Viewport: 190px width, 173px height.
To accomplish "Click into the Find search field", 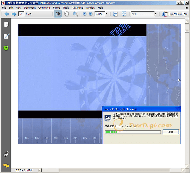I will tap(142, 14).
